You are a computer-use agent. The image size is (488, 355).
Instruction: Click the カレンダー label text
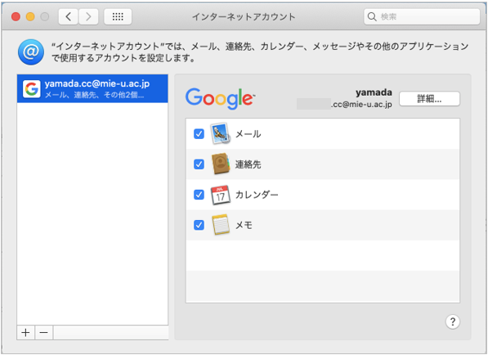(257, 195)
